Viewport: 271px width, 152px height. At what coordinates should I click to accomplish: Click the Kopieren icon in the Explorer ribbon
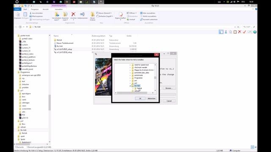pos(18,16)
